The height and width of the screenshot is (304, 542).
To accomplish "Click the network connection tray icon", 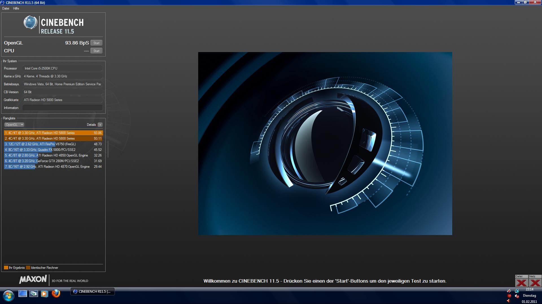I will (517, 291).
